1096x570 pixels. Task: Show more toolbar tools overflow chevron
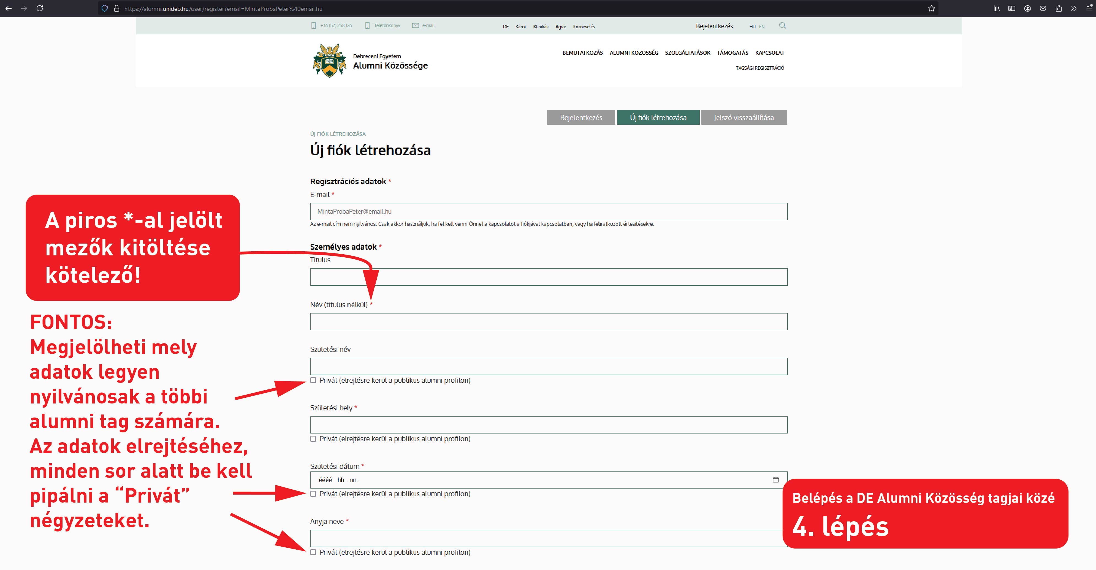point(1074,8)
